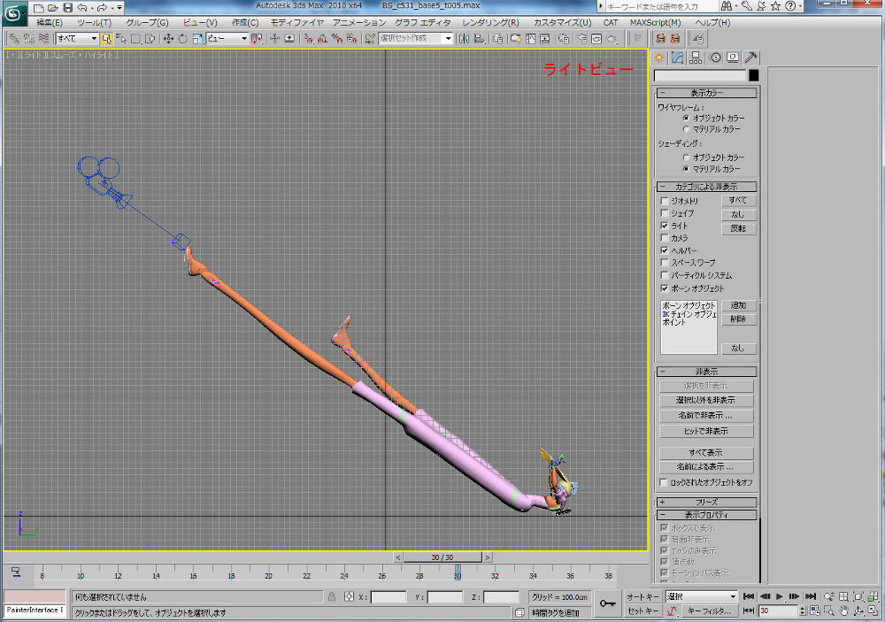Switch to the Modify panel tab
The image size is (885, 622).
point(678,58)
